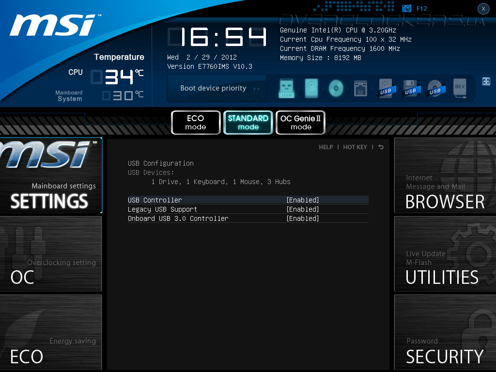
Task: Change Legacy USB Support [Enabled] value
Action: pos(303,209)
